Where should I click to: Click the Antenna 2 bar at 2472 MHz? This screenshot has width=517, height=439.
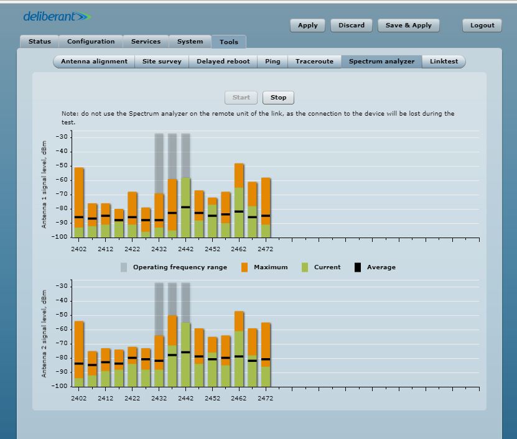tap(266, 354)
